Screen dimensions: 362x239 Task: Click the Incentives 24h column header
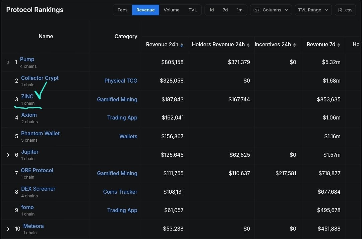pos(273,44)
